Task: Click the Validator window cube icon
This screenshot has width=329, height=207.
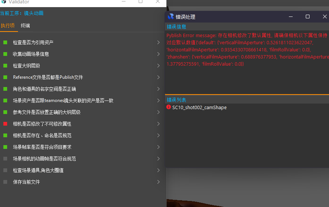Action: pos(4,1)
